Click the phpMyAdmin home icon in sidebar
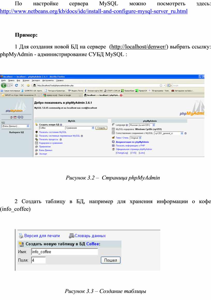This screenshot has width=211, height=300. [x=11, y=117]
